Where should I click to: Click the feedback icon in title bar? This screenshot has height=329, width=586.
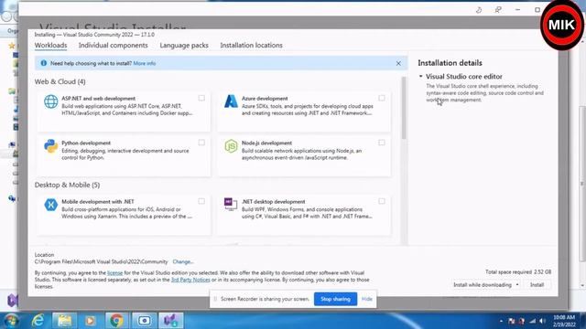coord(498,10)
